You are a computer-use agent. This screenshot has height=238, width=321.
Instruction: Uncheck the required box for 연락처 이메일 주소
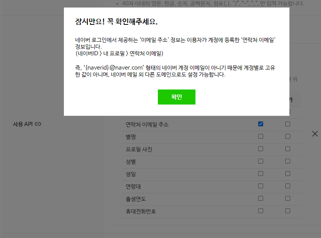tap(260, 124)
